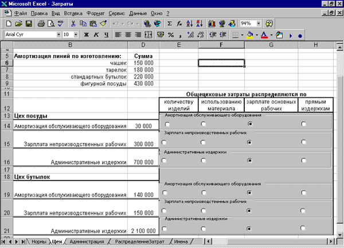Paste from clipboard icon
The image size is (344, 248).
point(93,23)
